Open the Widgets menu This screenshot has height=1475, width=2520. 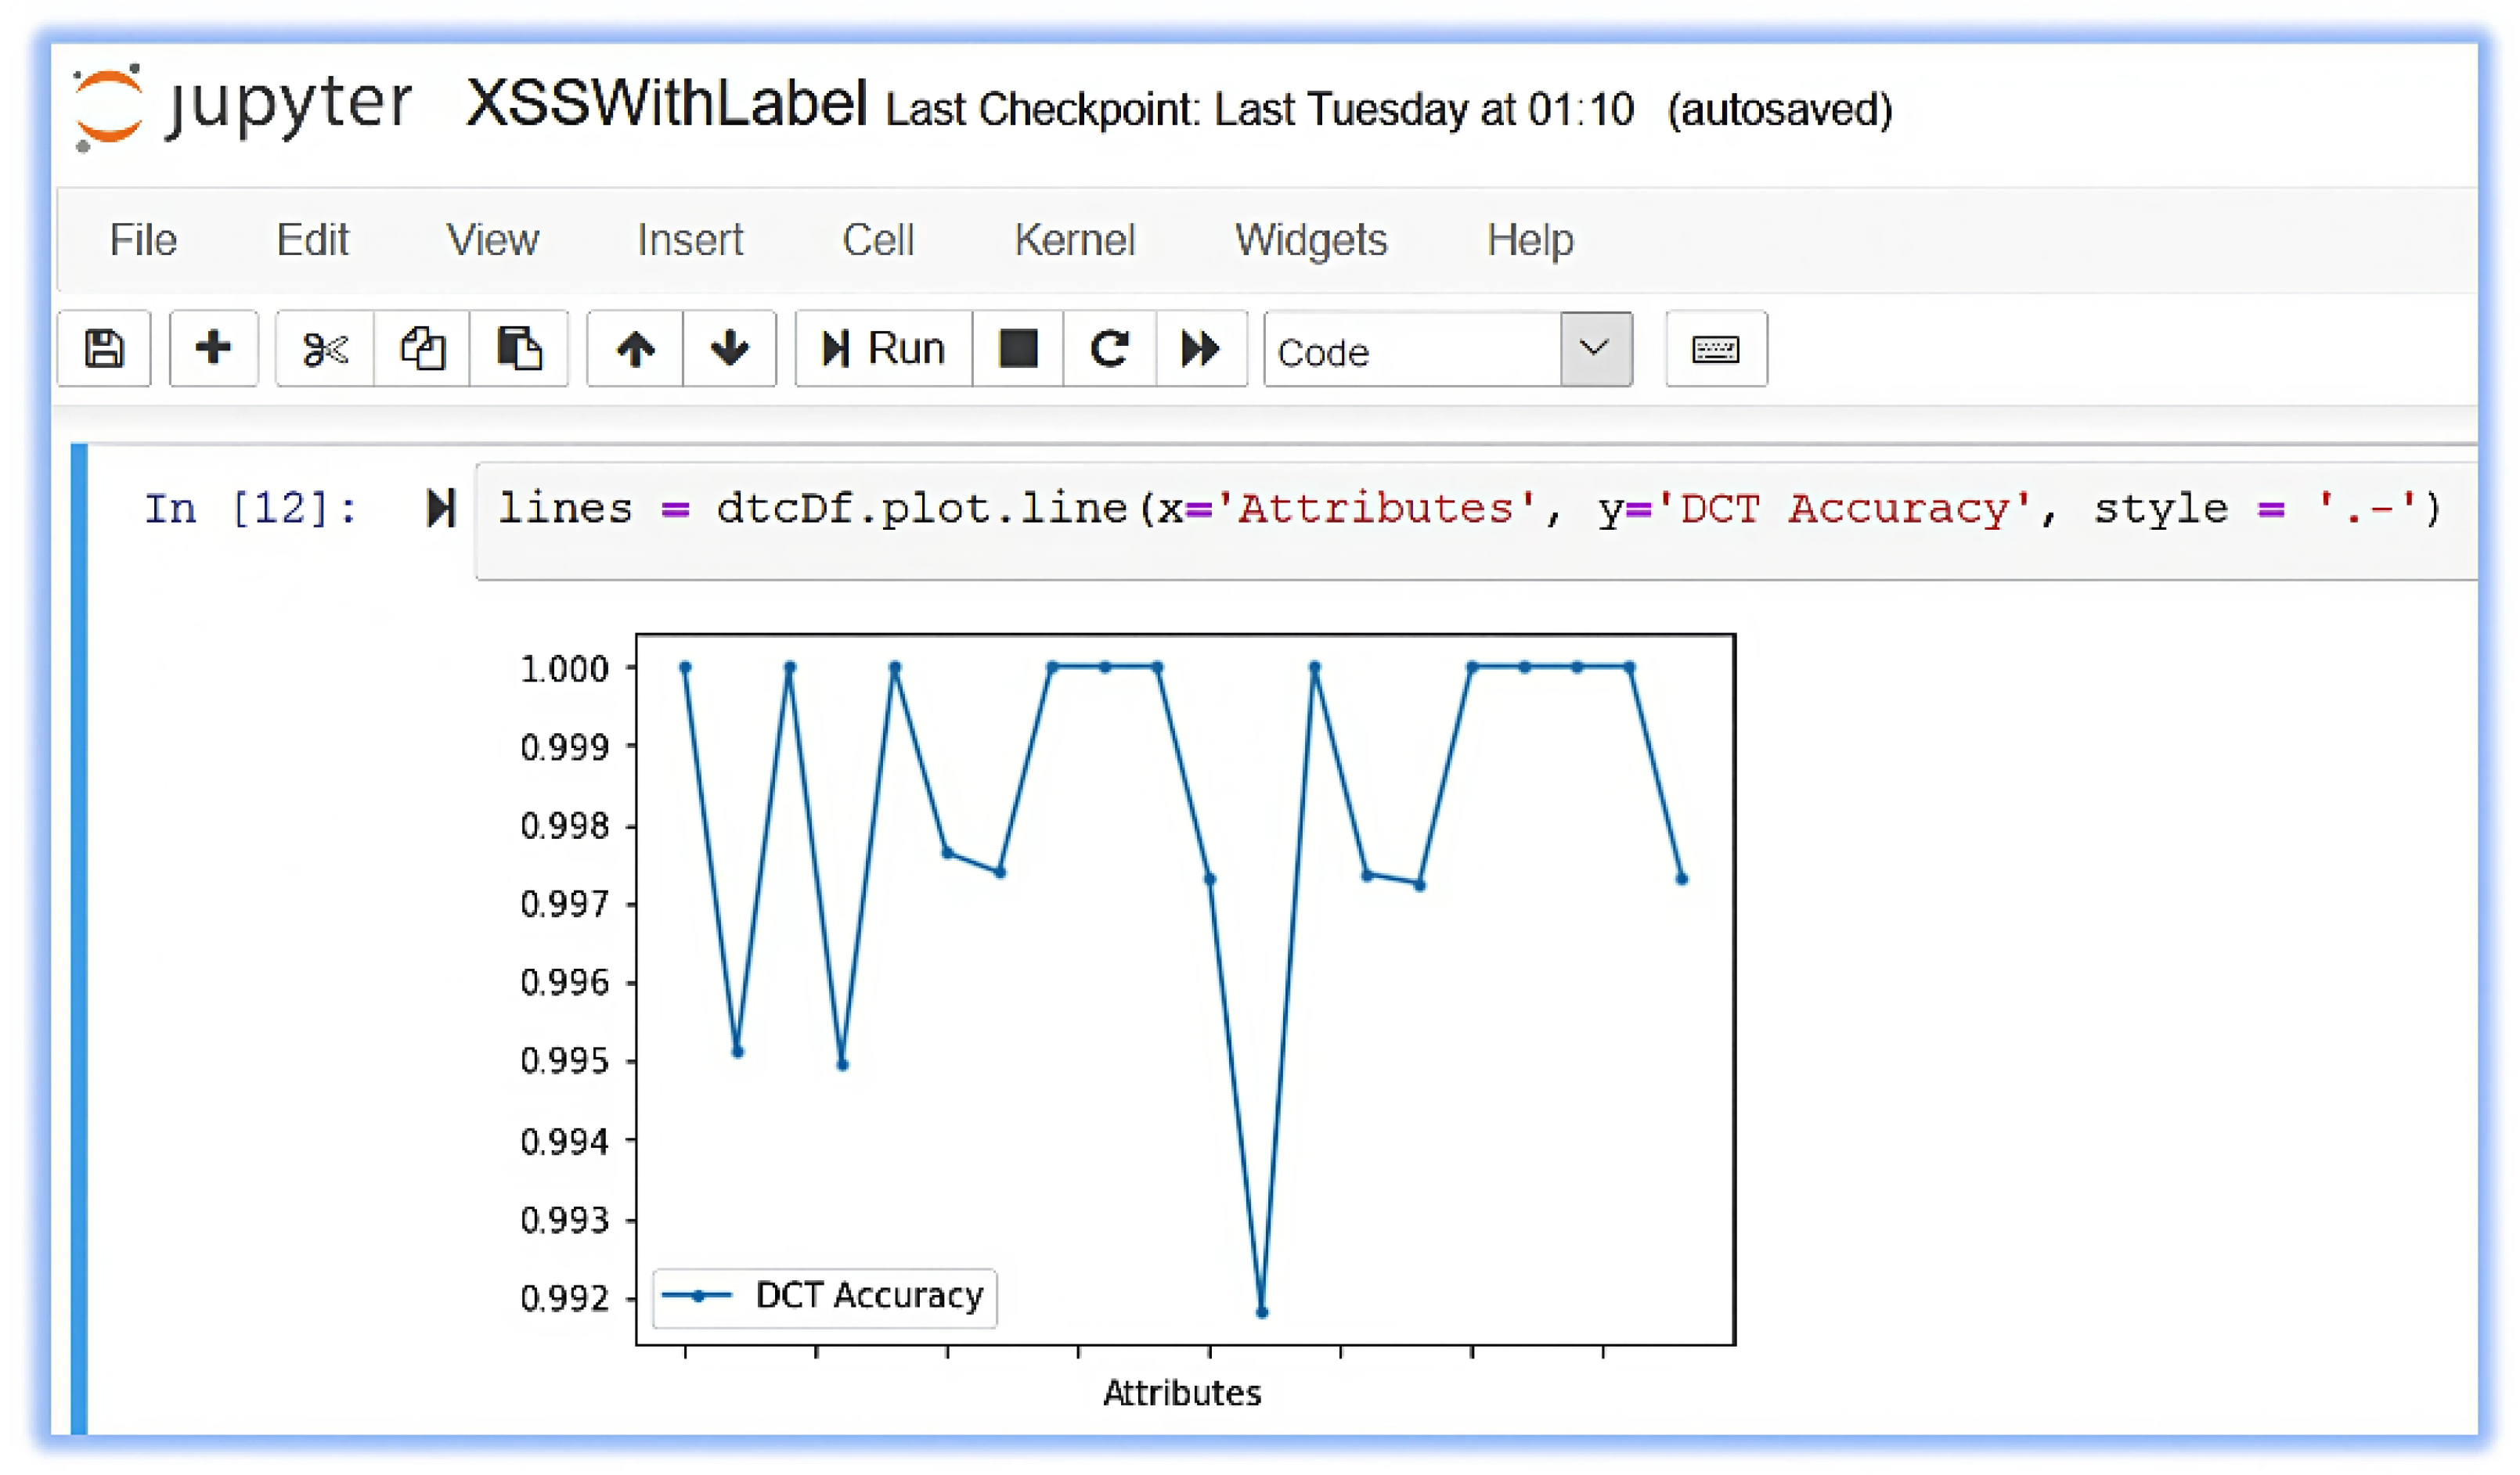click(x=1310, y=240)
